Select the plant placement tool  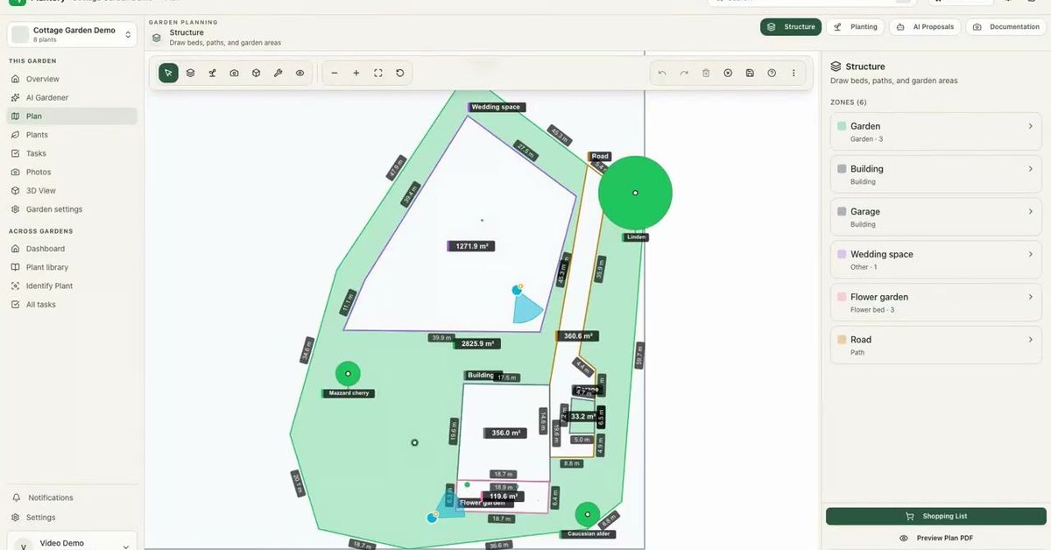click(212, 73)
